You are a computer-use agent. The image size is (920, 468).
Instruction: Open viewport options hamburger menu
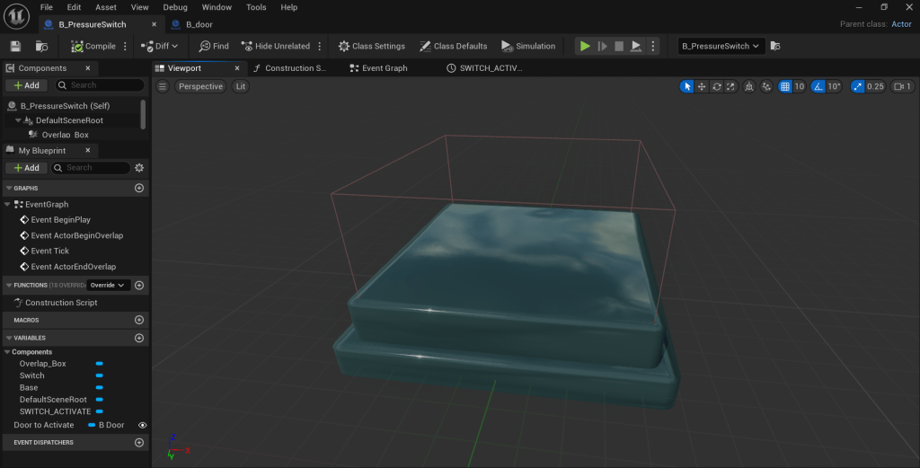pos(163,86)
